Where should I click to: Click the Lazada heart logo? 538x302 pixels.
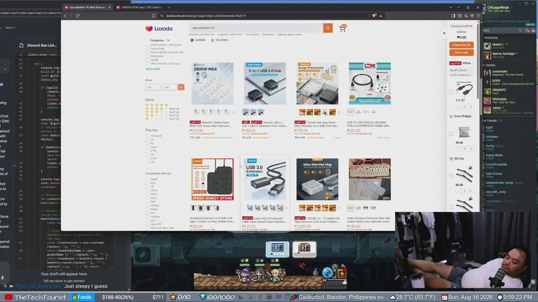point(149,29)
